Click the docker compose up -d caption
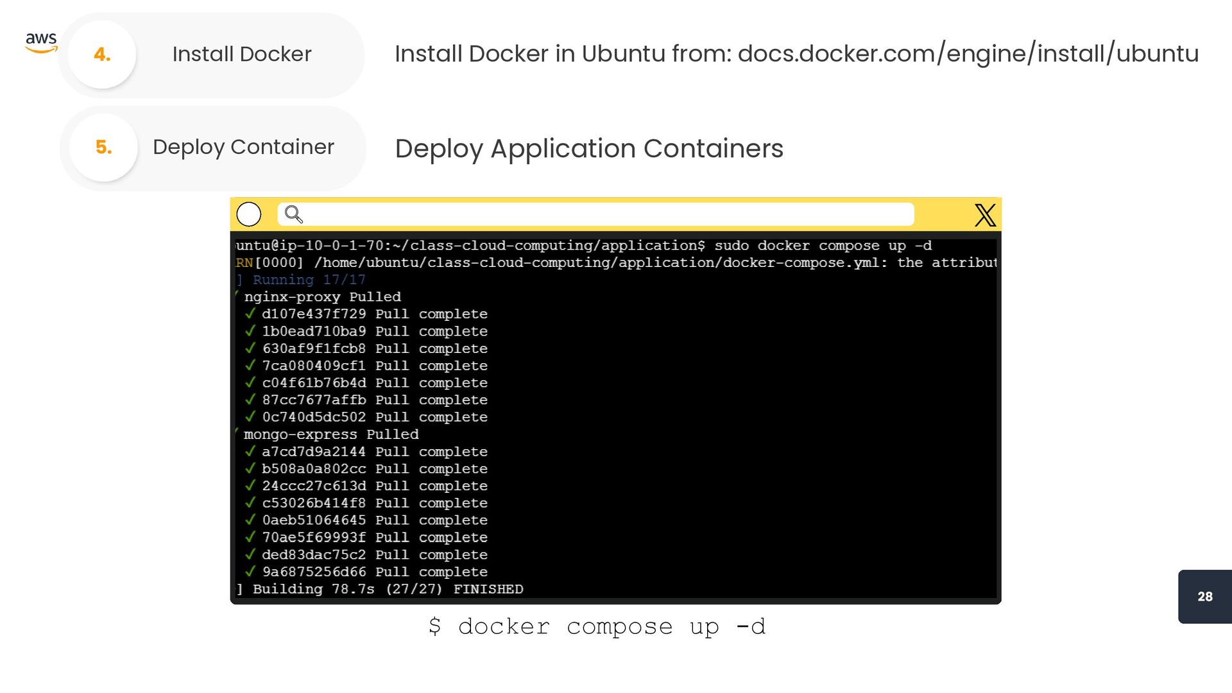1232x693 pixels. (597, 626)
